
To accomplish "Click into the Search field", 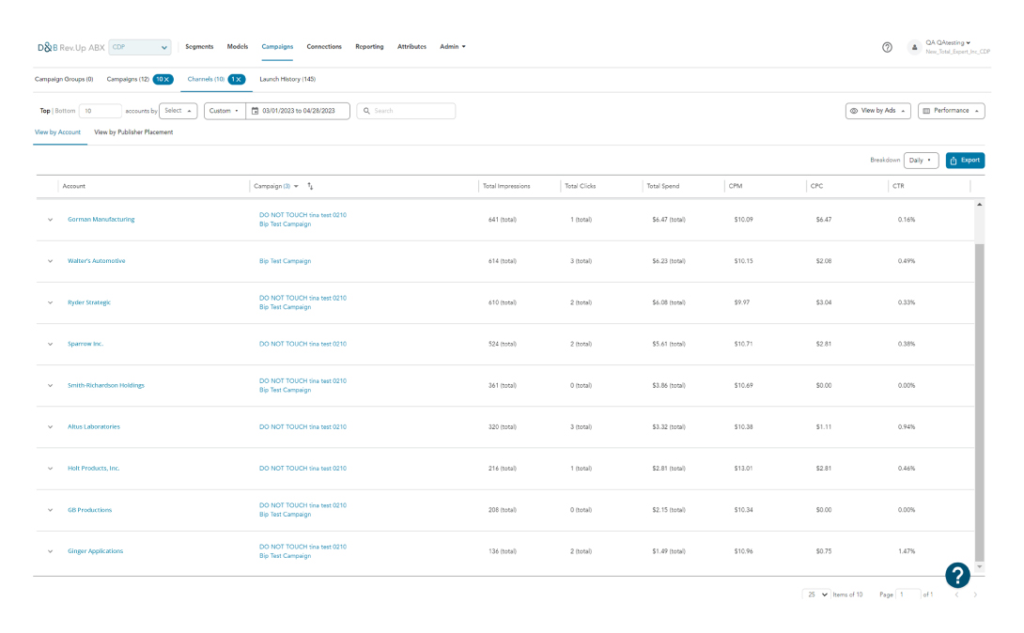I will [x=406, y=111].
